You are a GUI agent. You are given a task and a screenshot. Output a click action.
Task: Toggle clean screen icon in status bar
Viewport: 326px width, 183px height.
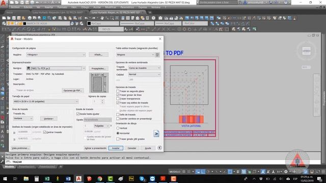tap(318, 172)
